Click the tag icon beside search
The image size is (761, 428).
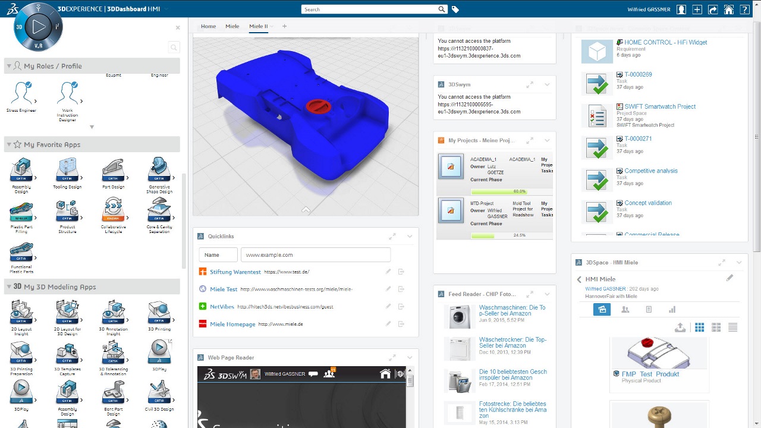pyautogui.click(x=455, y=10)
